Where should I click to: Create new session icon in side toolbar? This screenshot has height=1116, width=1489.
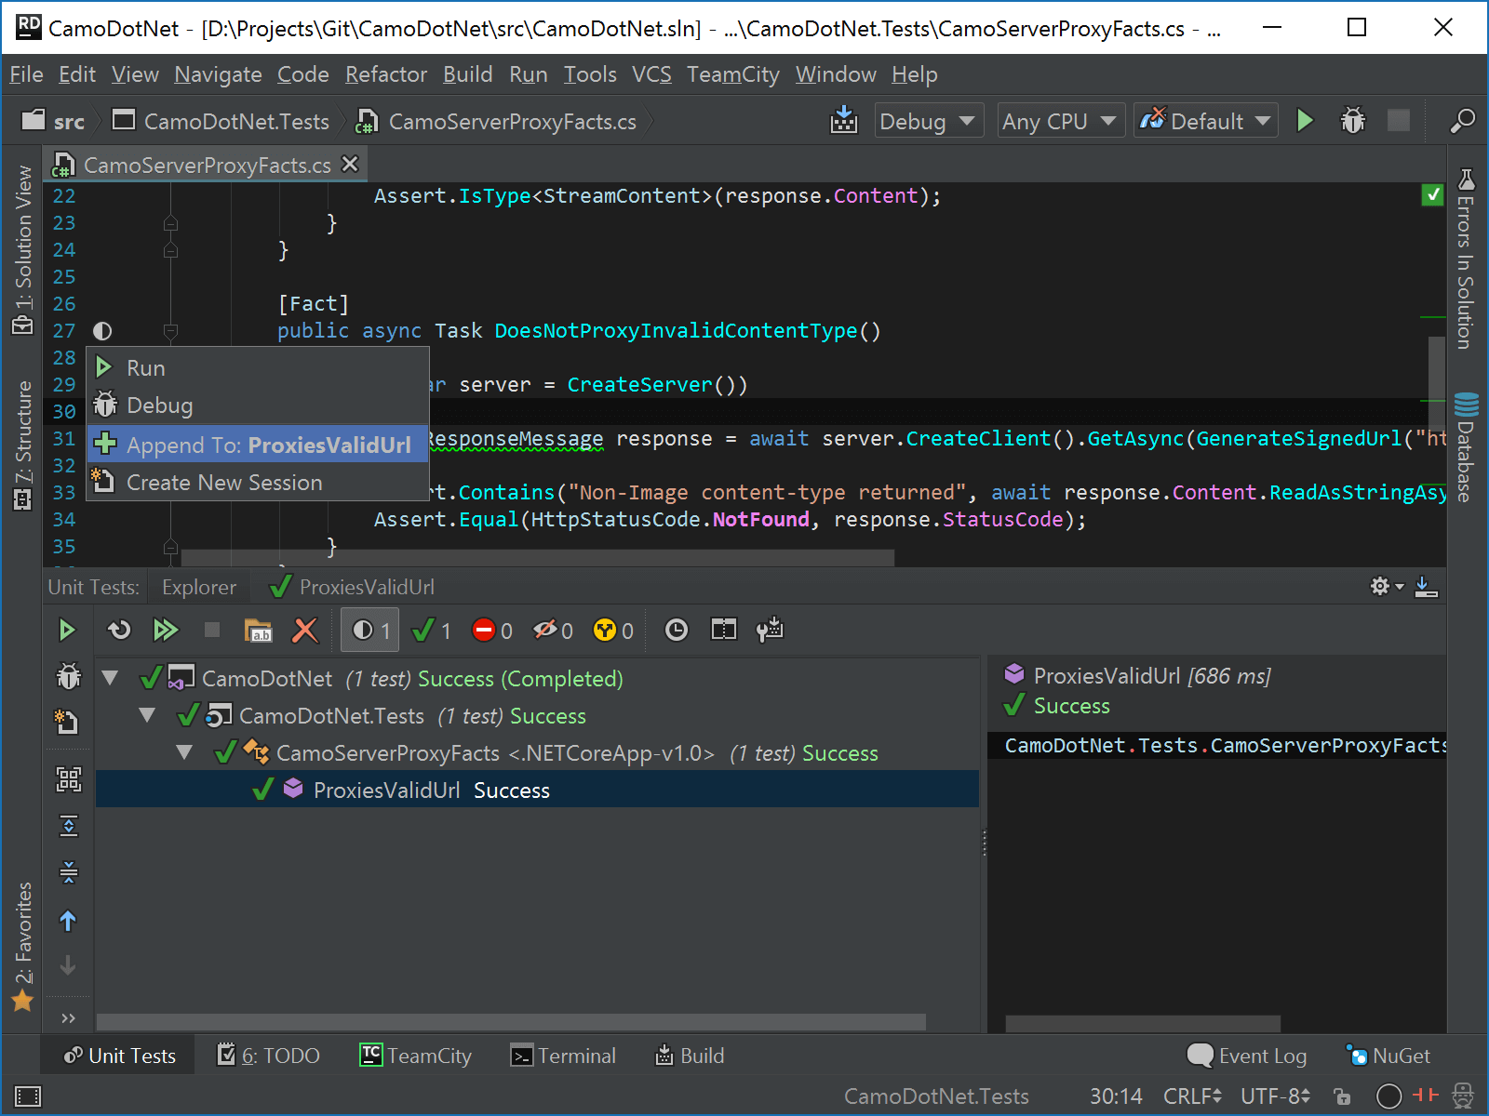pyautogui.click(x=67, y=722)
